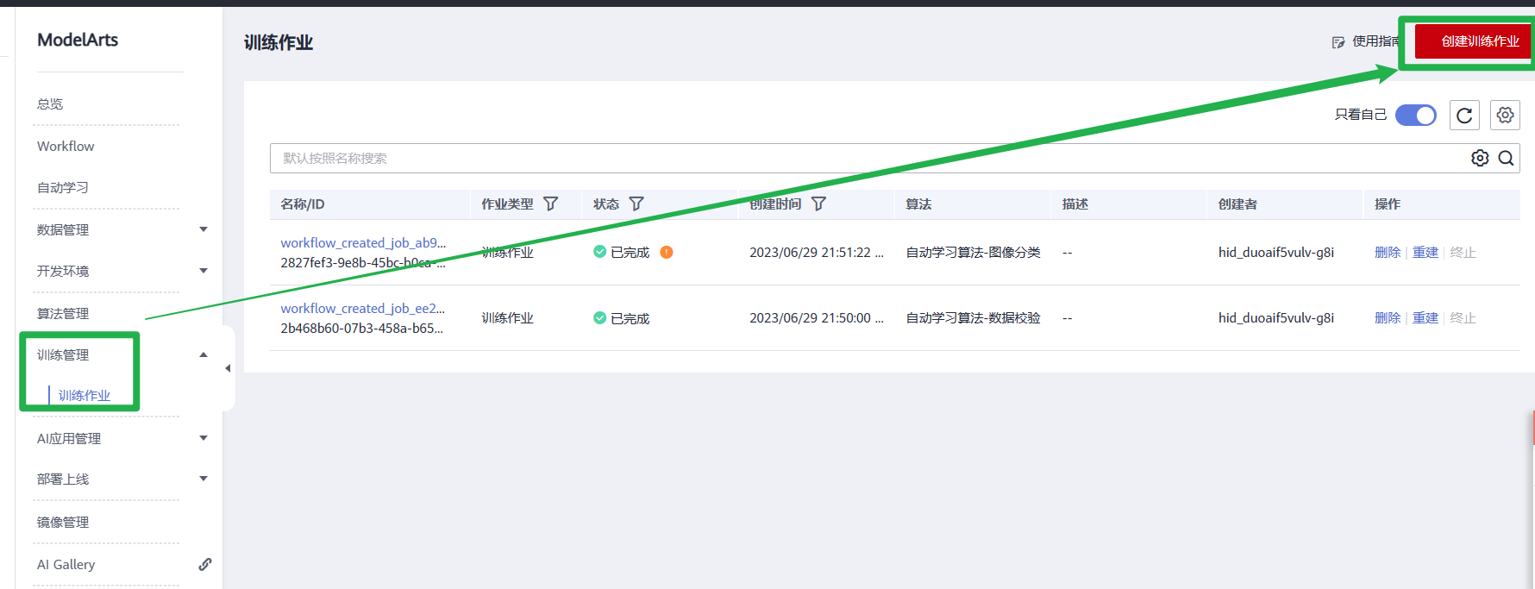
Task: Open table settings gear beside refresh
Action: [1505, 115]
